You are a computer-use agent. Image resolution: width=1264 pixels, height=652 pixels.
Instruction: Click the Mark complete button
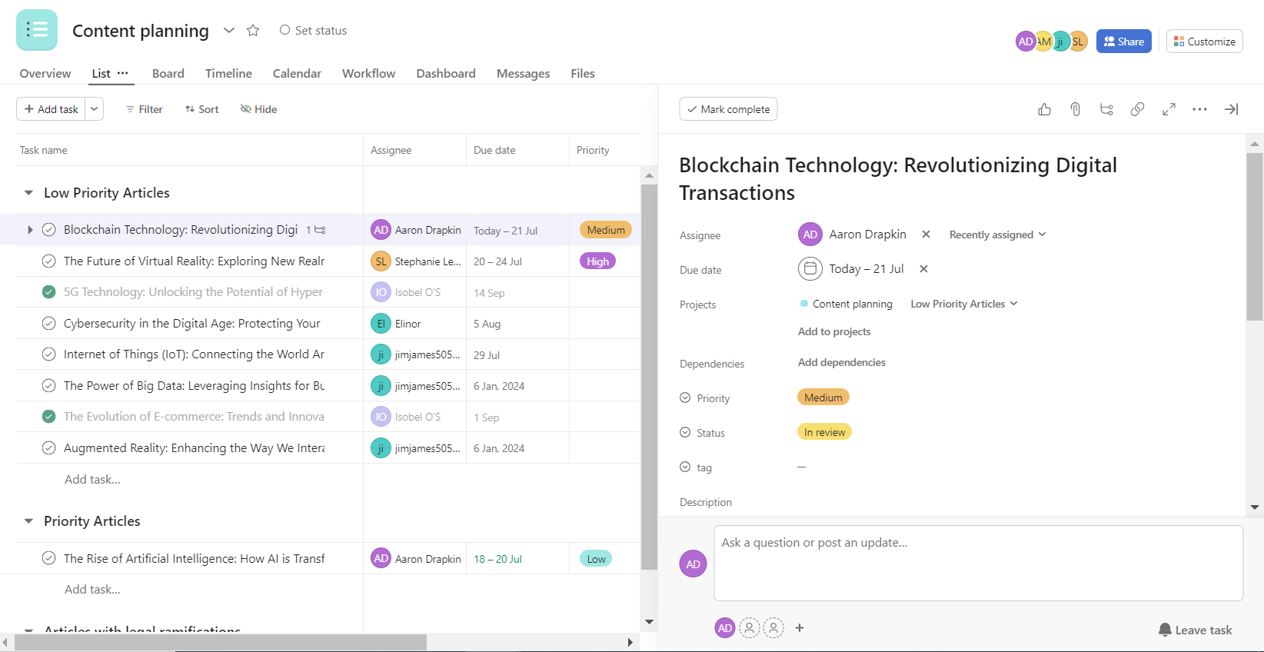tap(728, 109)
